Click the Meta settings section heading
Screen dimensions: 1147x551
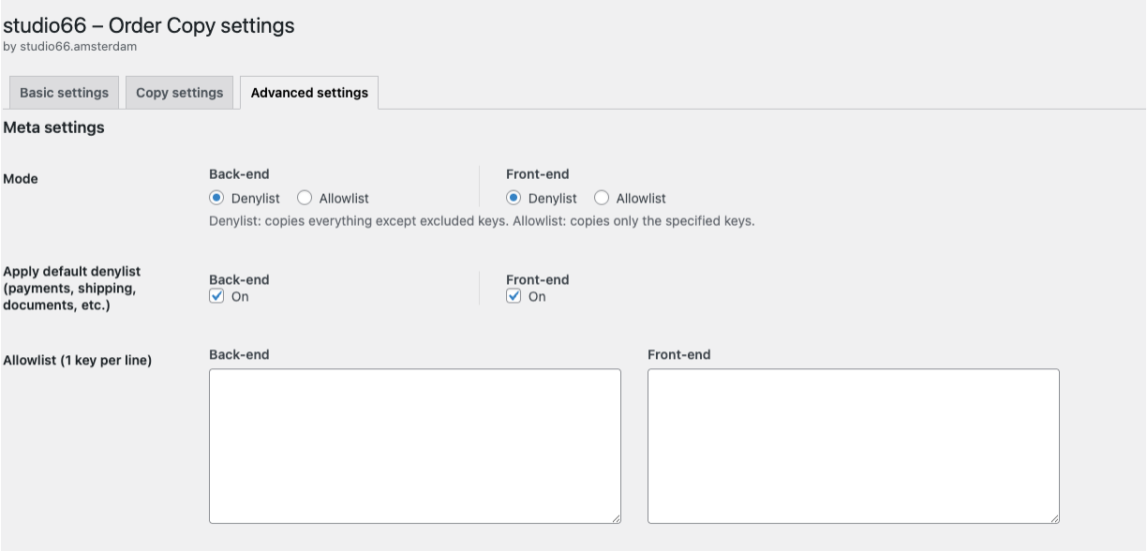(x=53, y=127)
